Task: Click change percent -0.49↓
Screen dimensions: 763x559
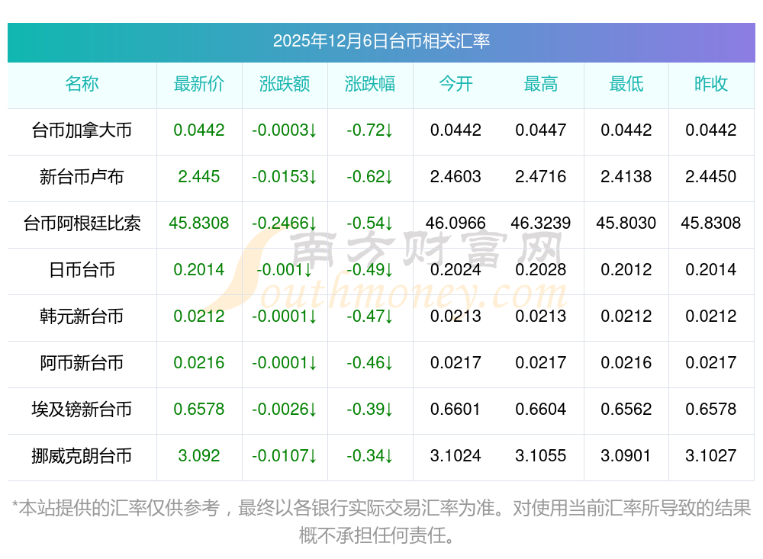Action: coord(370,269)
